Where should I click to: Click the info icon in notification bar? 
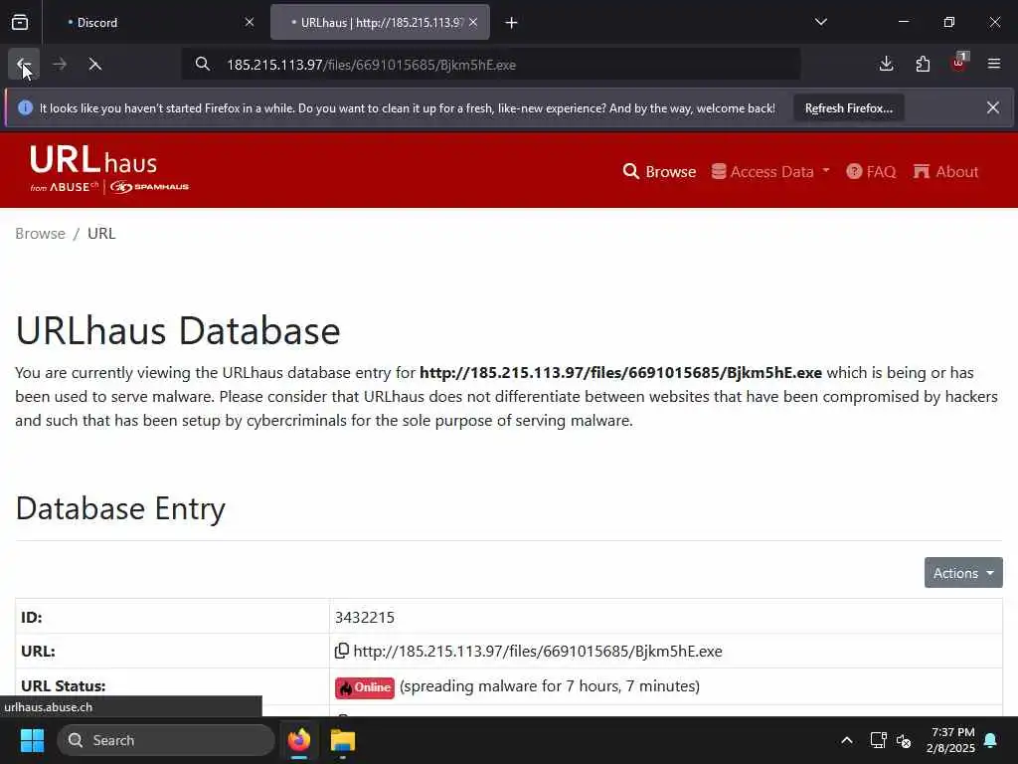point(25,107)
